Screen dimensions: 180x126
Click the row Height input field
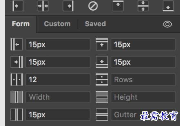(x=143, y=97)
